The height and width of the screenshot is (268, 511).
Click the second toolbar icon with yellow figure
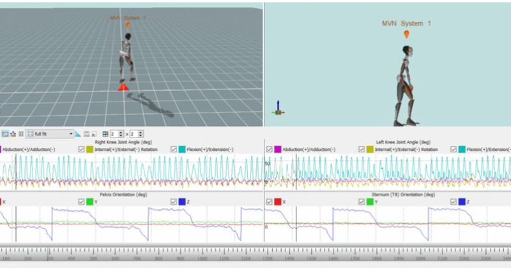pyautogui.click(x=13, y=134)
